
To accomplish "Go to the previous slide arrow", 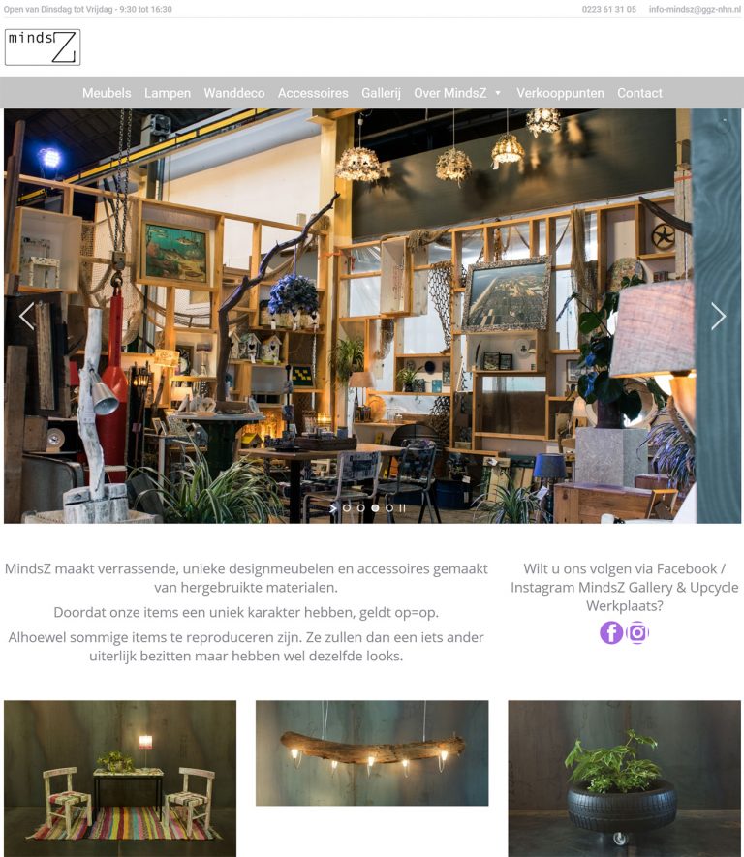I will tap(27, 316).
